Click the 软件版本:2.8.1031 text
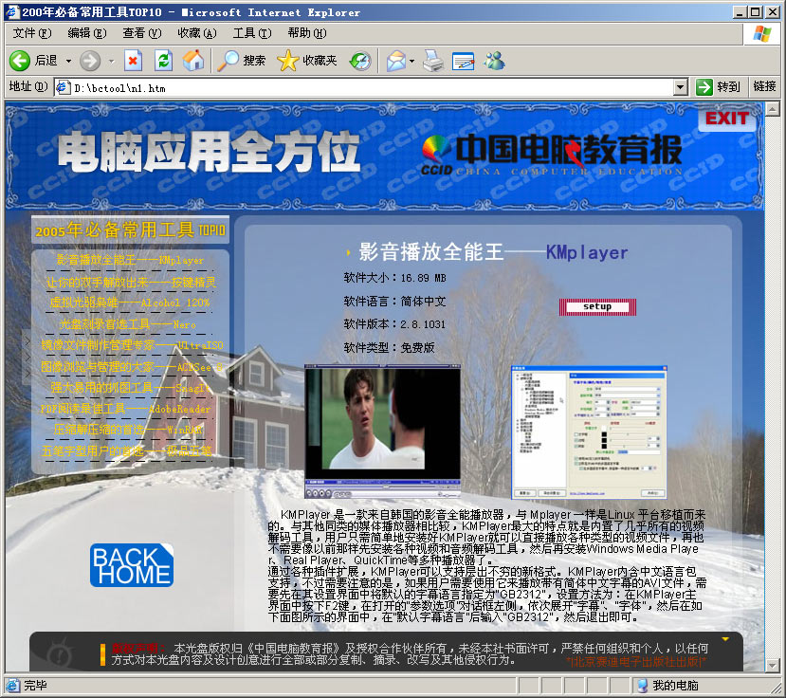Screen dimensions: 786x698 394,324
